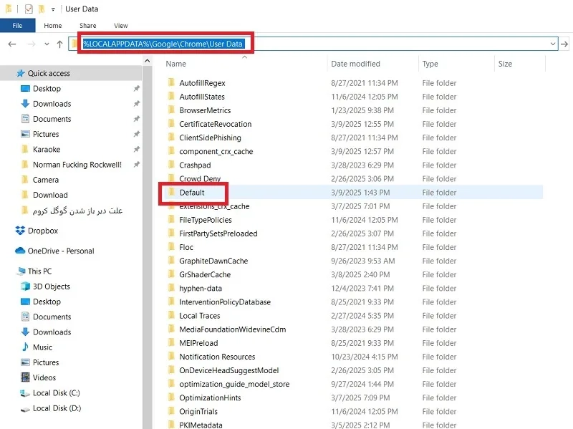The width and height of the screenshot is (573, 429).
Task: Open Norman Fucking Rockwell! folder in sidebar
Action: [x=77, y=165]
